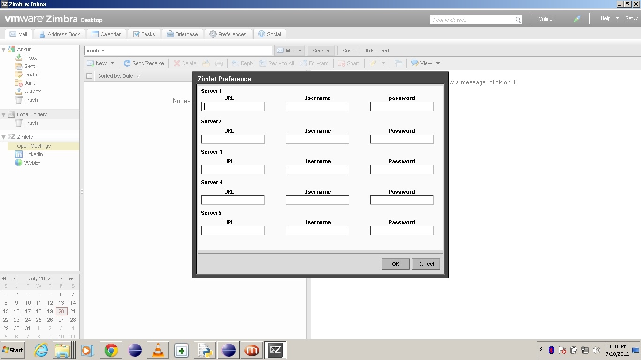The height and width of the screenshot is (360, 641).
Task: Click the Reply to All button
Action: pyautogui.click(x=276, y=63)
